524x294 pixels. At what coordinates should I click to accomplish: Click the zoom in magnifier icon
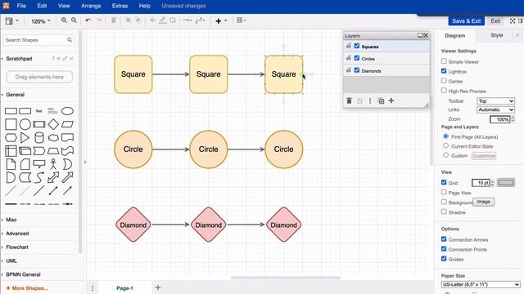(x=64, y=20)
